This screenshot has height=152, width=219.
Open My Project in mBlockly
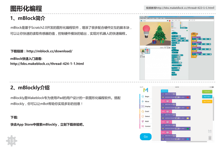(x=207, y=97)
